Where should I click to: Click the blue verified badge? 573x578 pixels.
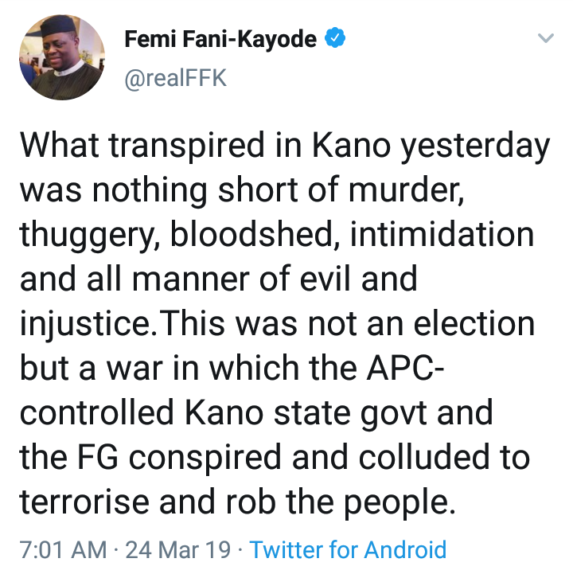coord(337,39)
